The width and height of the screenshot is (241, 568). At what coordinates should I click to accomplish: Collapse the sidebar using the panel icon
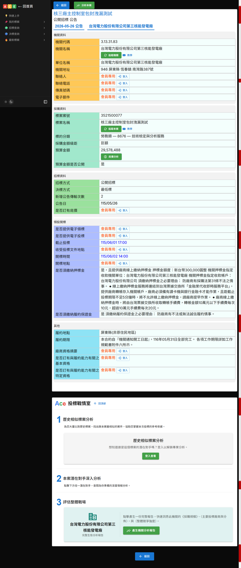(x=45, y=102)
